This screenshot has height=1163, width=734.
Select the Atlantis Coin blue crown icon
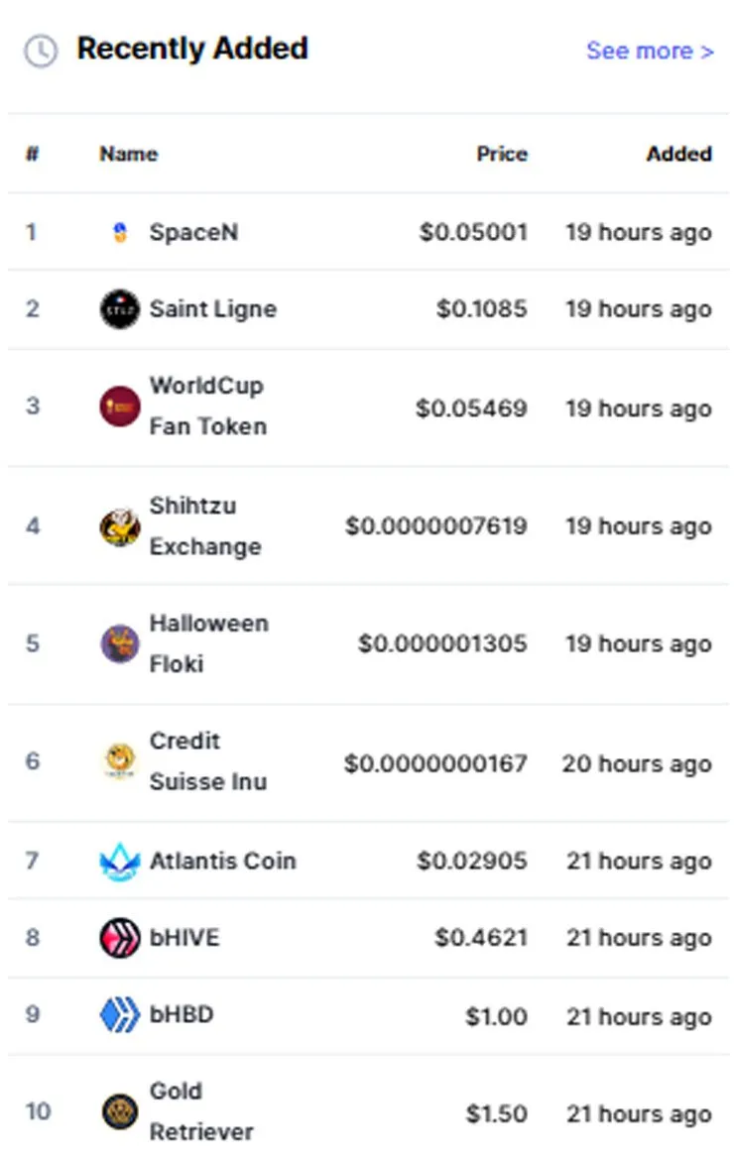coord(119,862)
